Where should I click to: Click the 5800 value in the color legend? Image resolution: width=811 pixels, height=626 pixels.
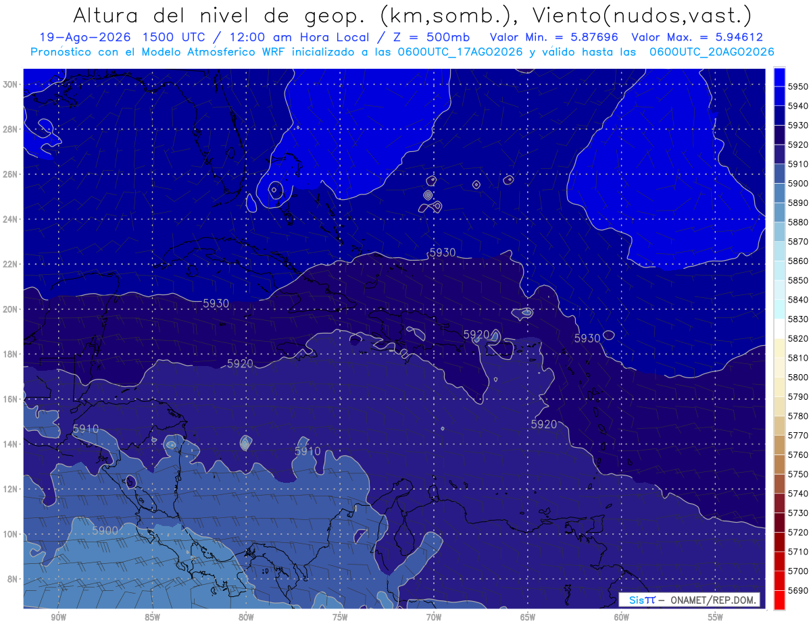(x=797, y=377)
